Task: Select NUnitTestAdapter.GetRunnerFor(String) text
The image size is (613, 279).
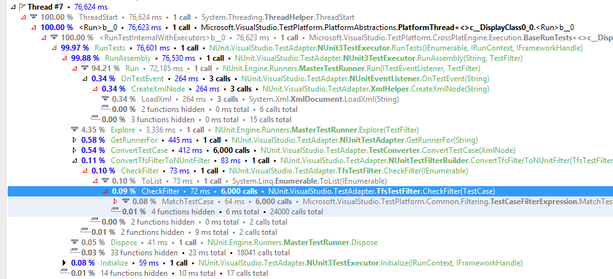Action: point(354,140)
